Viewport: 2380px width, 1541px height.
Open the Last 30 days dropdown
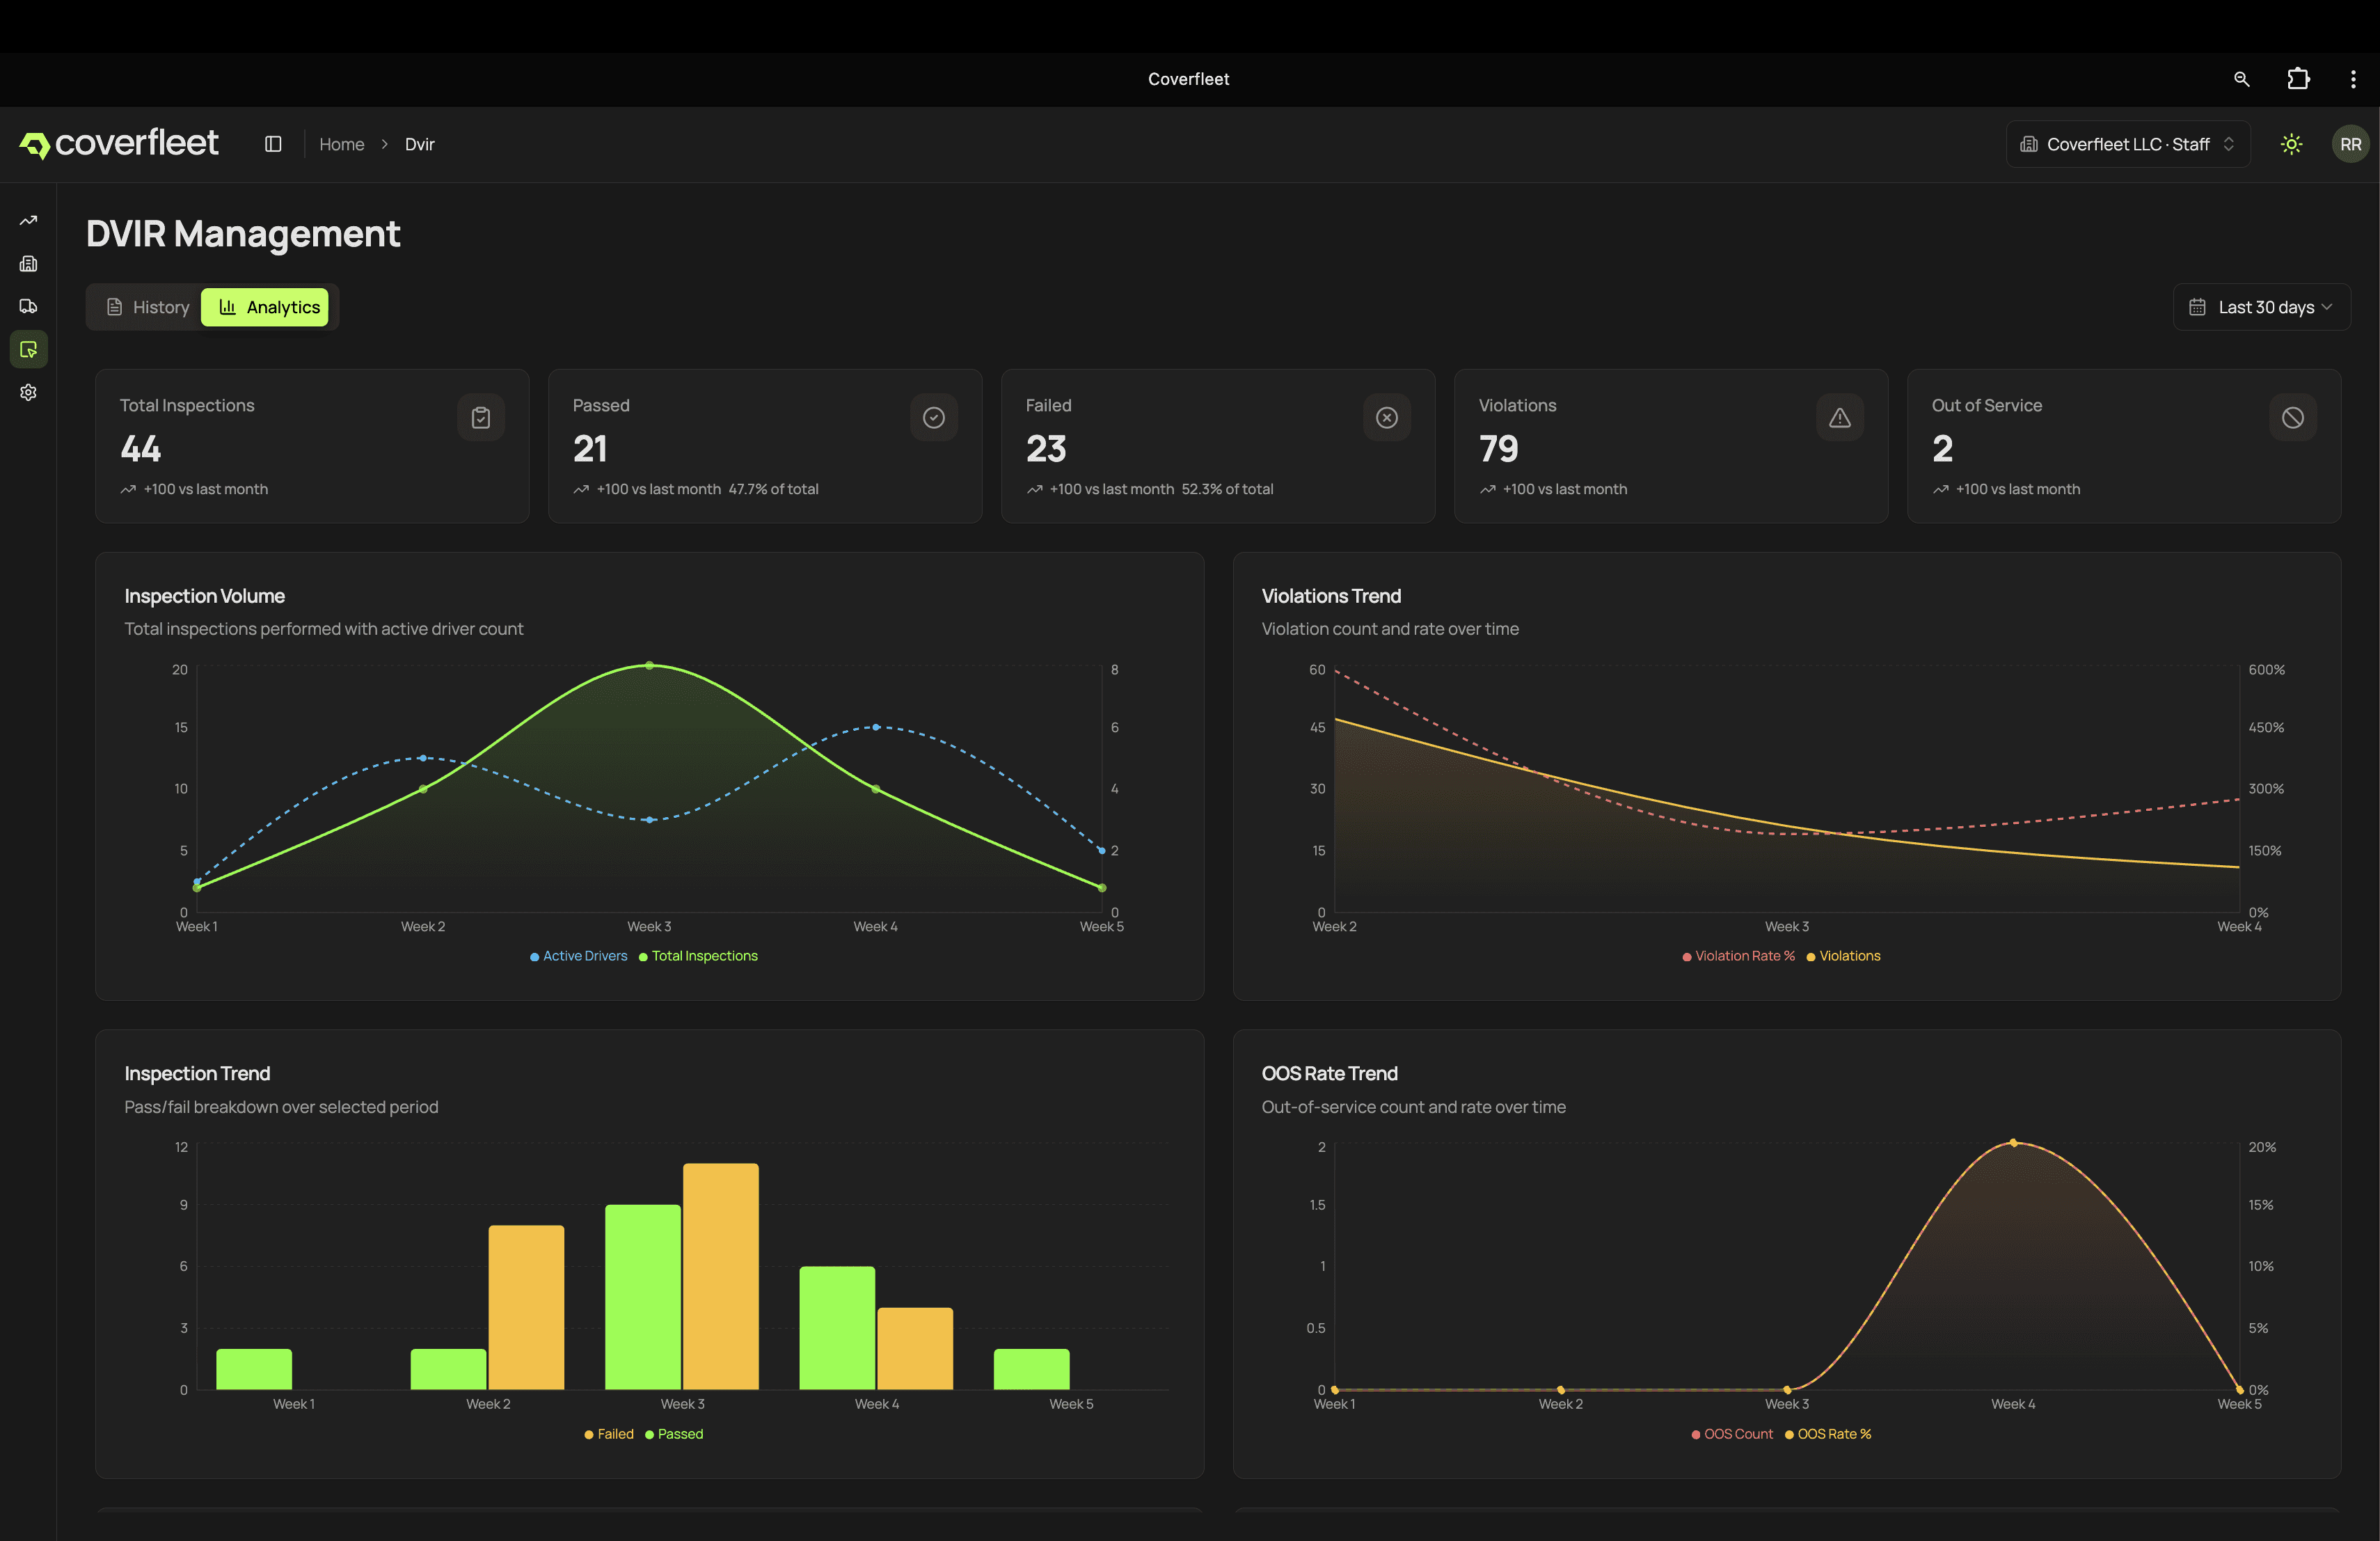click(x=2260, y=307)
